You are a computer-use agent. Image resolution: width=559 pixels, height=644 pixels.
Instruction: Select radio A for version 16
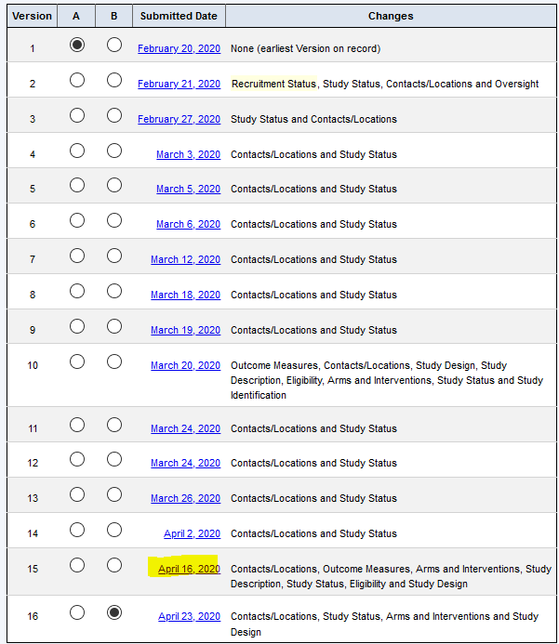point(77,612)
